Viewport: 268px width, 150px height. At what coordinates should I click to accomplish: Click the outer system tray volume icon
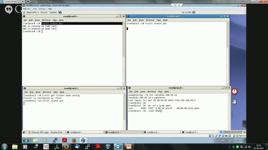click(250, 147)
